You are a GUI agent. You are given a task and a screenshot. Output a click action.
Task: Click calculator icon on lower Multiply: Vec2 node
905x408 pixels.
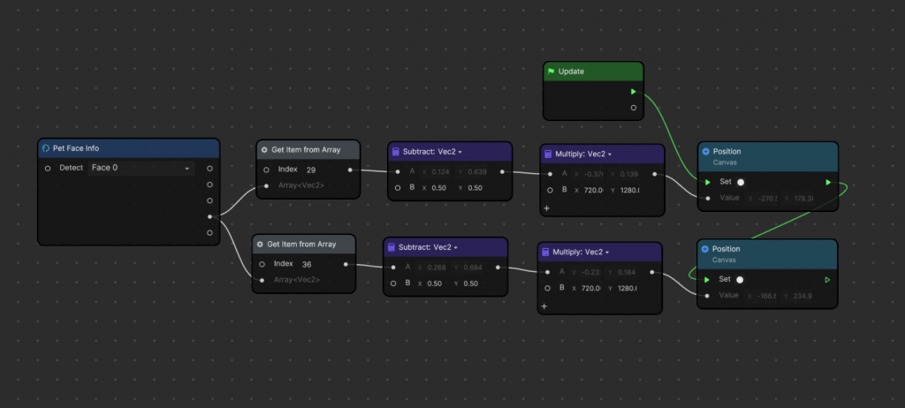click(544, 252)
